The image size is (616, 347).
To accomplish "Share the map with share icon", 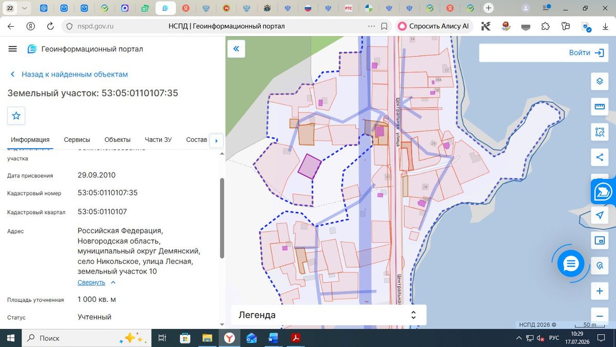I will pos(600,157).
